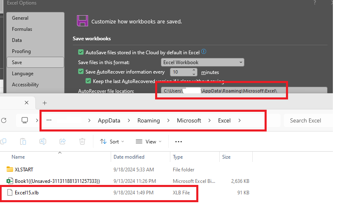The width and height of the screenshot is (337, 210).
Task: Click the This PC monitor icon in address bar
Action: [x=25, y=120]
